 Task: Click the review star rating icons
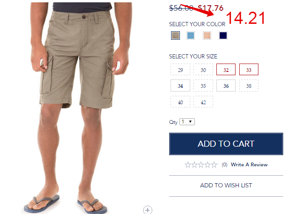[201, 165]
